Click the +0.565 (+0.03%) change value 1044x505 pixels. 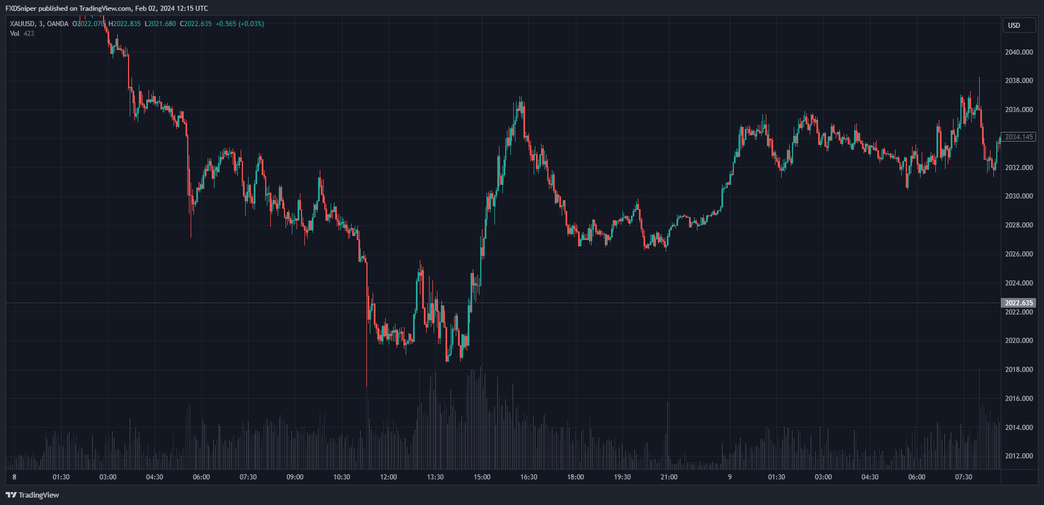[x=240, y=24]
